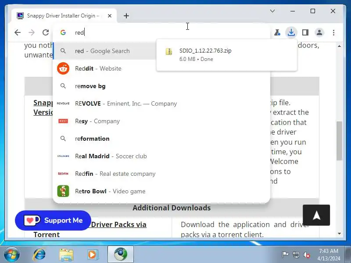Click the scroll-to-top arrow button

point(316,215)
